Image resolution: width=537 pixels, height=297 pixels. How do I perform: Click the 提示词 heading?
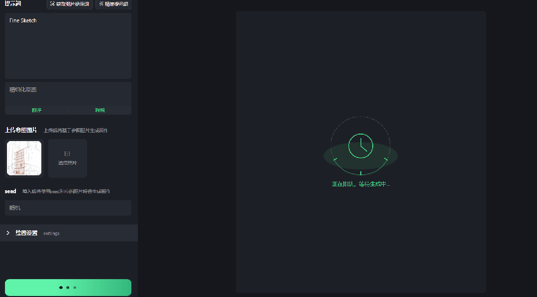[x=13, y=3]
